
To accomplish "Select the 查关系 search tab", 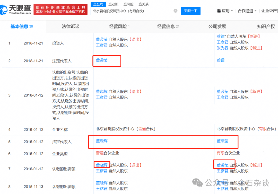I will pyautogui.click(x=143, y=4).
